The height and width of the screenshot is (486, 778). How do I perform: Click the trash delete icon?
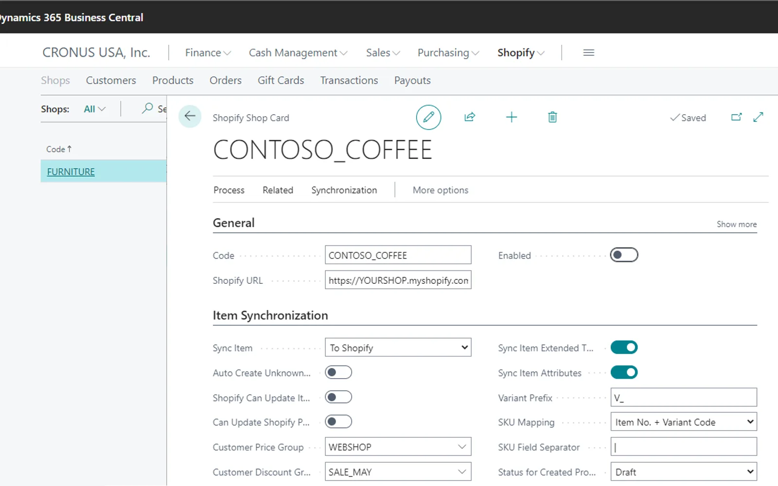tap(552, 117)
